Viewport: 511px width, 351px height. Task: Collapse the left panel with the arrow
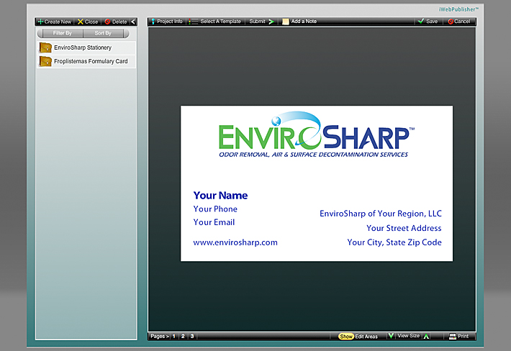pyautogui.click(x=133, y=22)
